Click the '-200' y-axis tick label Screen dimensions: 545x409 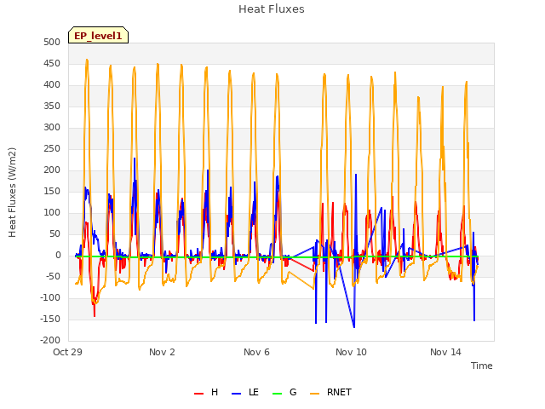[x=50, y=341]
